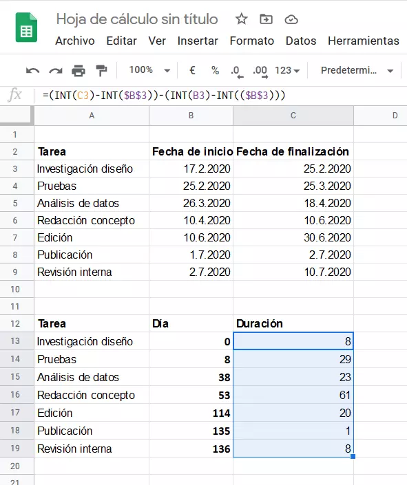The width and height of the screenshot is (407, 485).
Task: Click the Día cell showing 0
Action: pyautogui.click(x=191, y=341)
